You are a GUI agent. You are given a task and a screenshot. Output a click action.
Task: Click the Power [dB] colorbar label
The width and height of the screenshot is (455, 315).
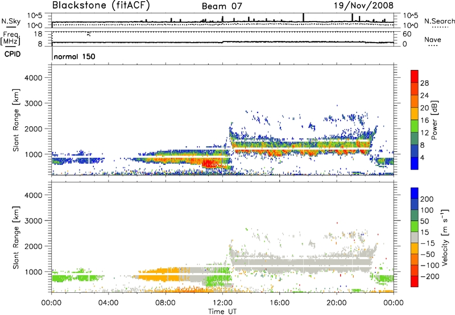click(434, 120)
